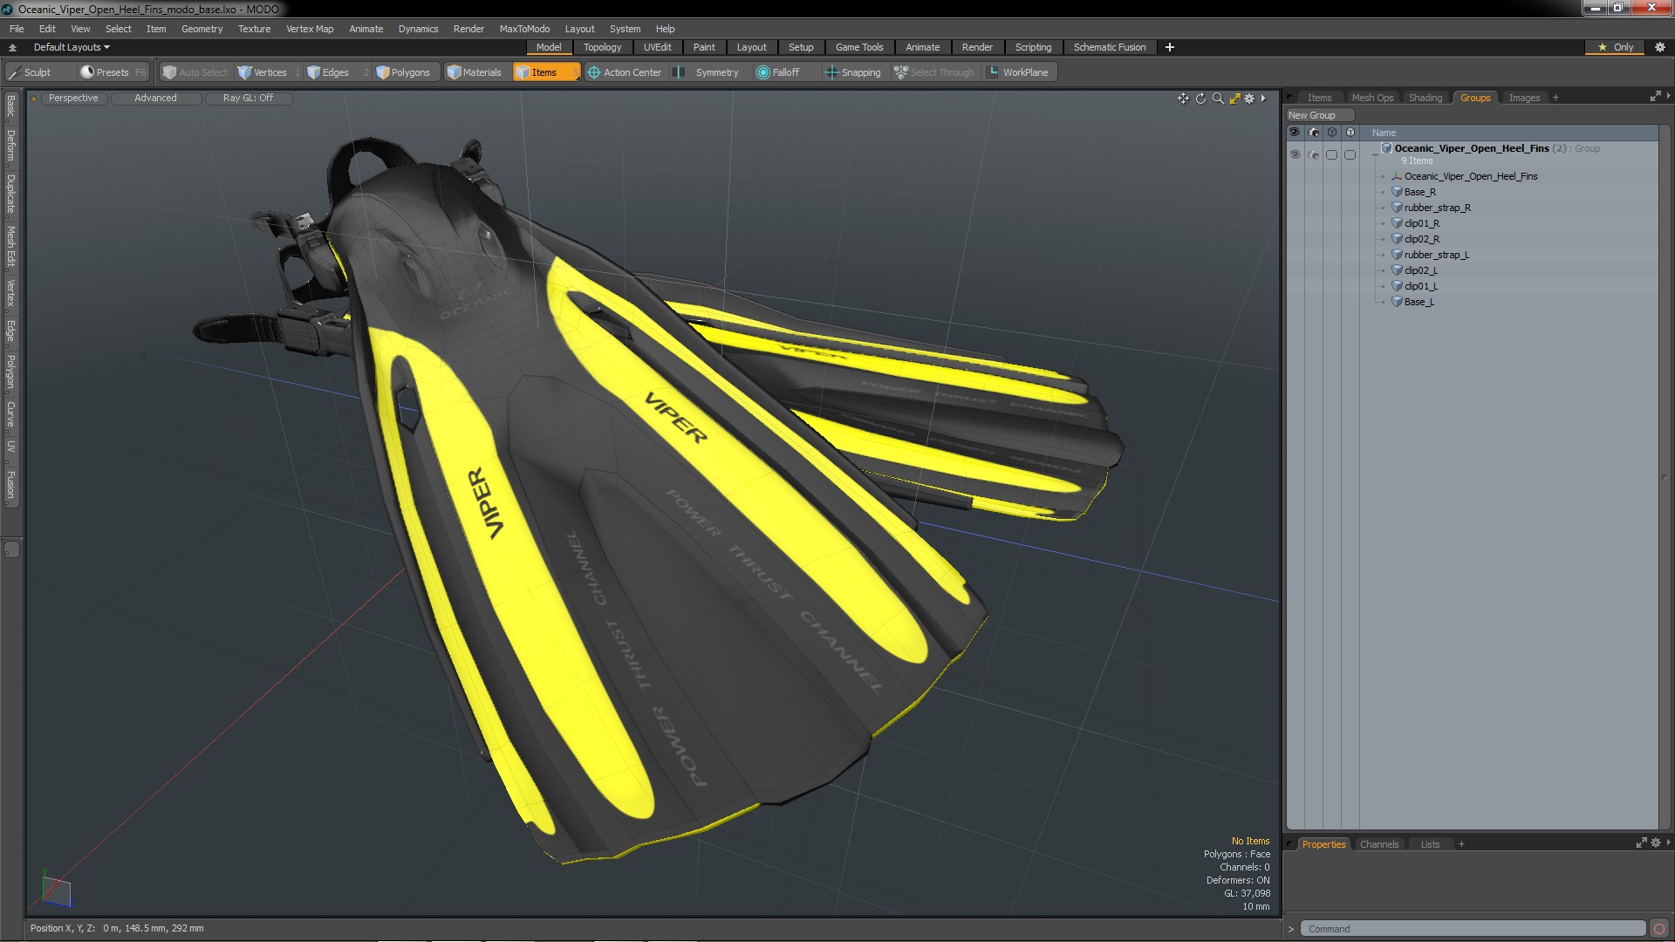Toggle the Only star button
This screenshot has height=942, width=1675.
pos(1614,47)
